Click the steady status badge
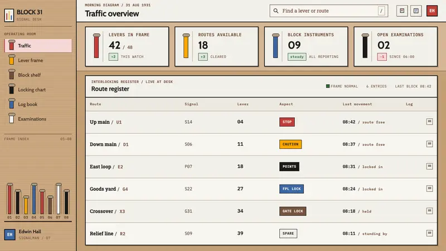The height and width of the screenshot is (251, 446). tap(297, 57)
